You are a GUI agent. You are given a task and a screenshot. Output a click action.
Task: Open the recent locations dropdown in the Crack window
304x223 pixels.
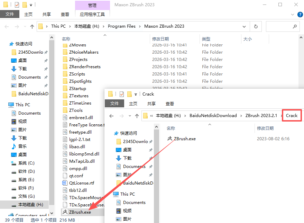(x=130, y=116)
